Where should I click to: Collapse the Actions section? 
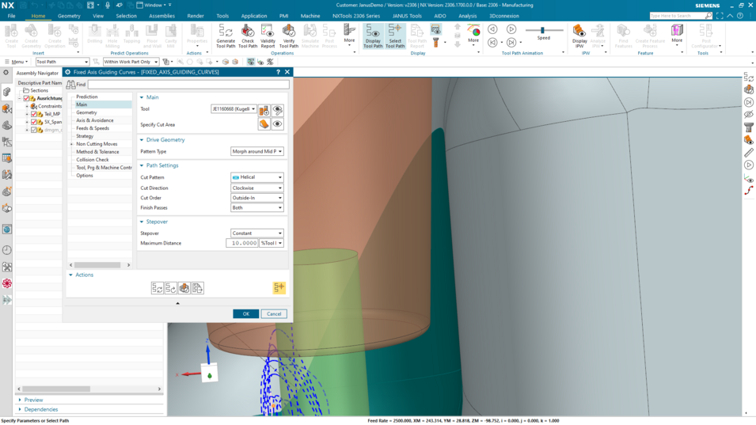pyautogui.click(x=71, y=275)
